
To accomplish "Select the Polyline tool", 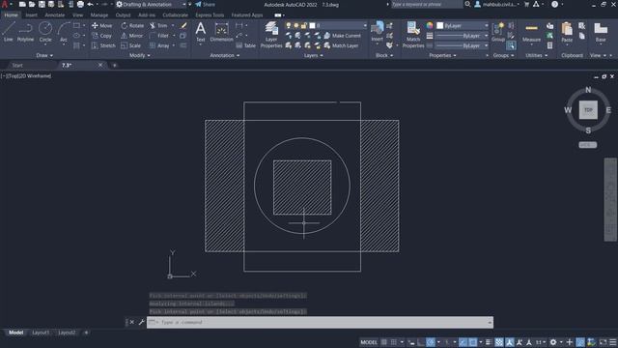I will [25, 32].
